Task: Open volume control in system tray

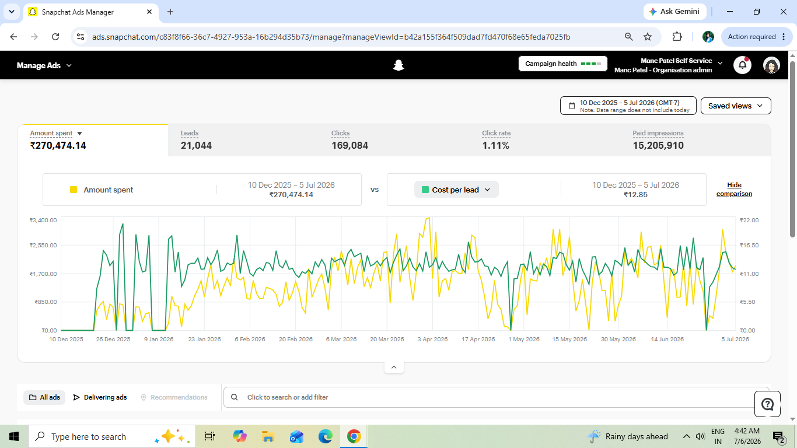Action: click(x=700, y=436)
